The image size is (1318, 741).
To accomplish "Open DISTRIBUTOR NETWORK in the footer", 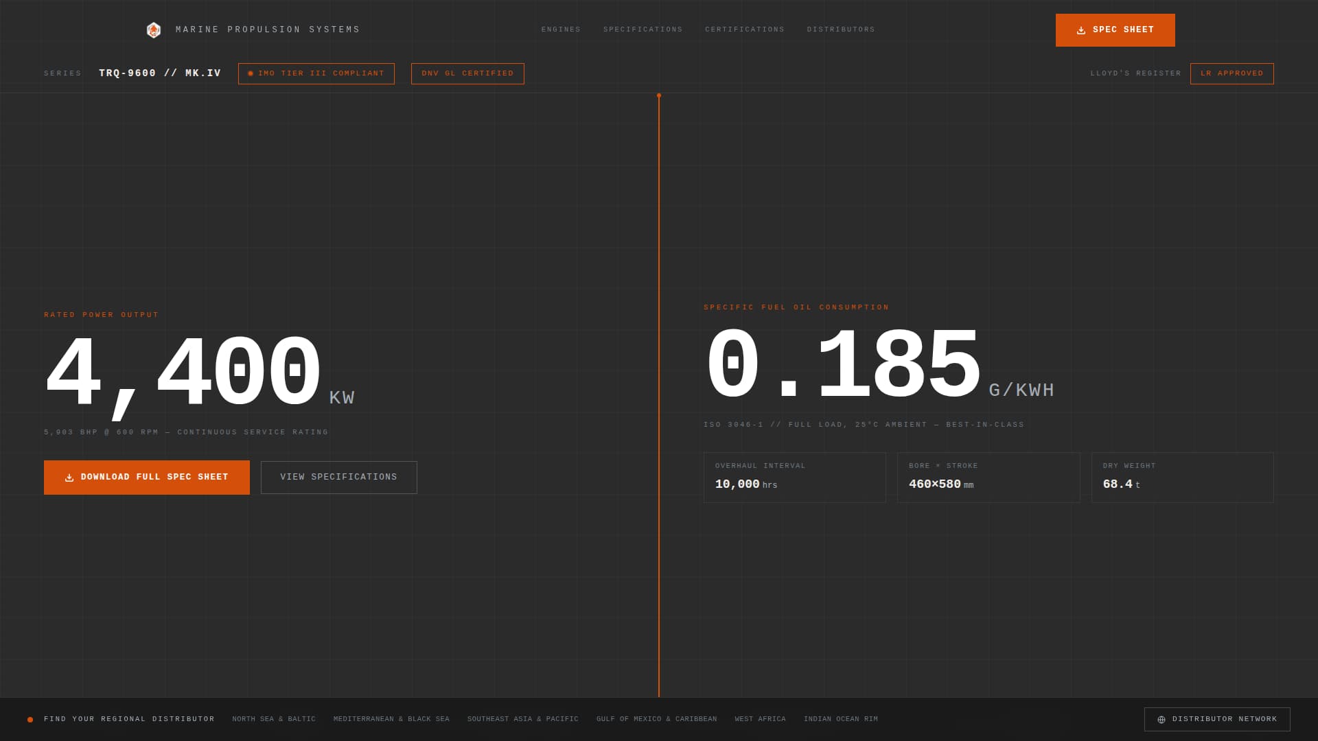I will [1216, 719].
